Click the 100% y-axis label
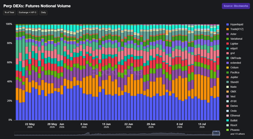The height and width of the screenshot is (139, 253). point(9,24)
